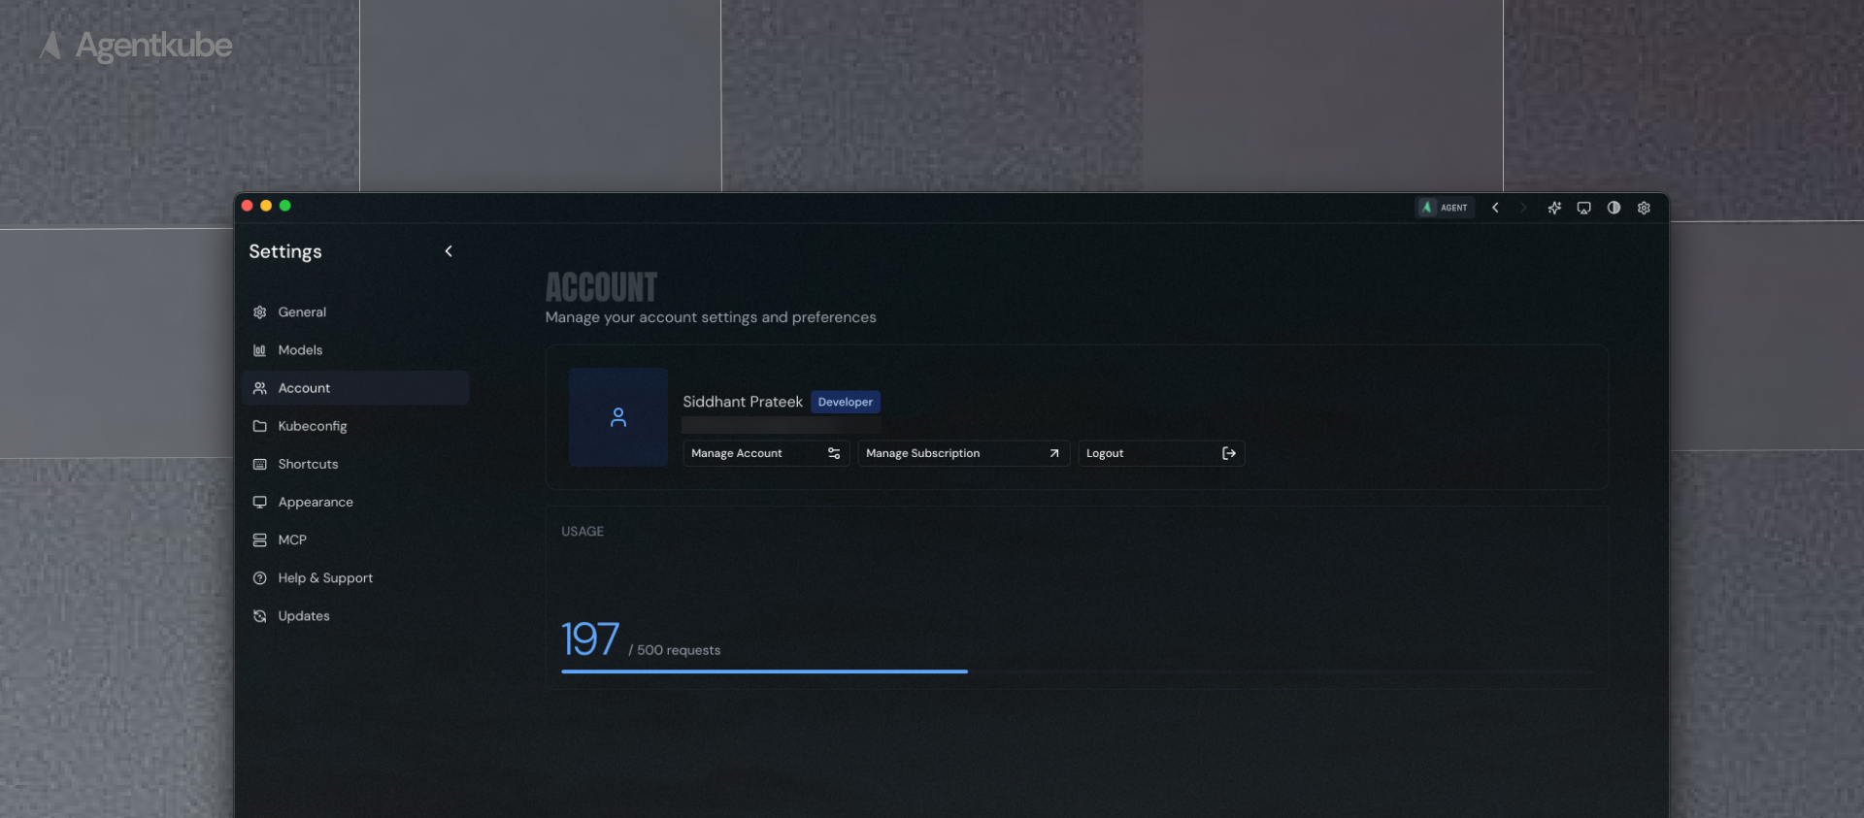Click the question mark icon beside Help & Support
The image size is (1864, 818).
[259, 578]
